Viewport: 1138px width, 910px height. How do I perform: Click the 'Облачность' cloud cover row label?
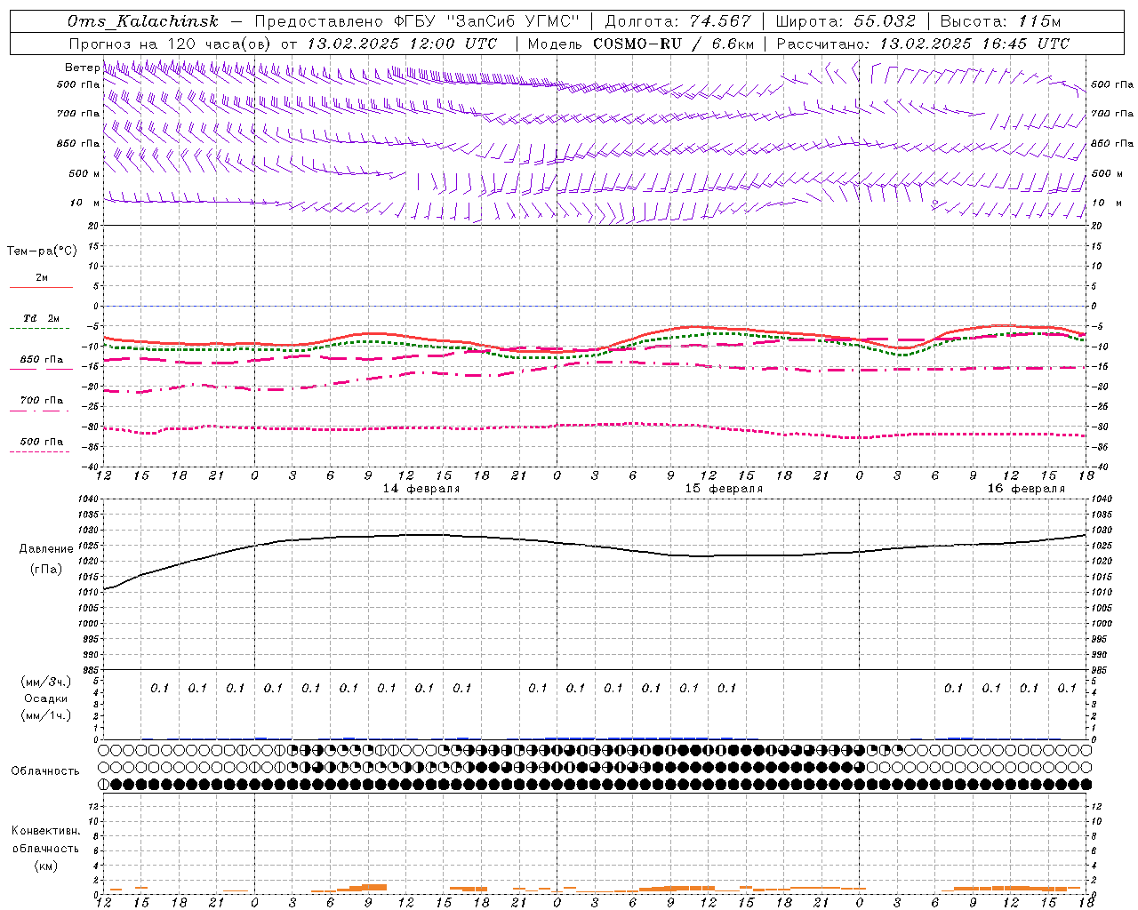45,771
